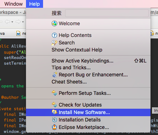Click the Help Contents question mark icon
Screen dimensions: 158x135
tap(54, 35)
